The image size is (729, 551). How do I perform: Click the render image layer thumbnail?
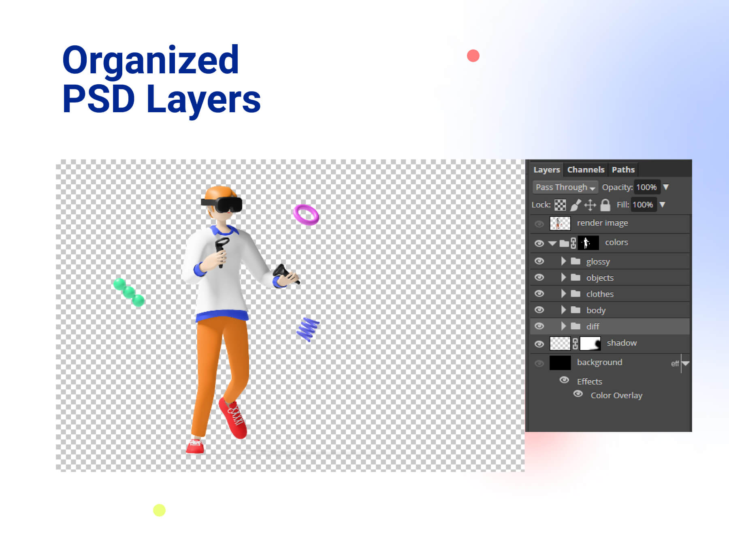click(x=559, y=223)
